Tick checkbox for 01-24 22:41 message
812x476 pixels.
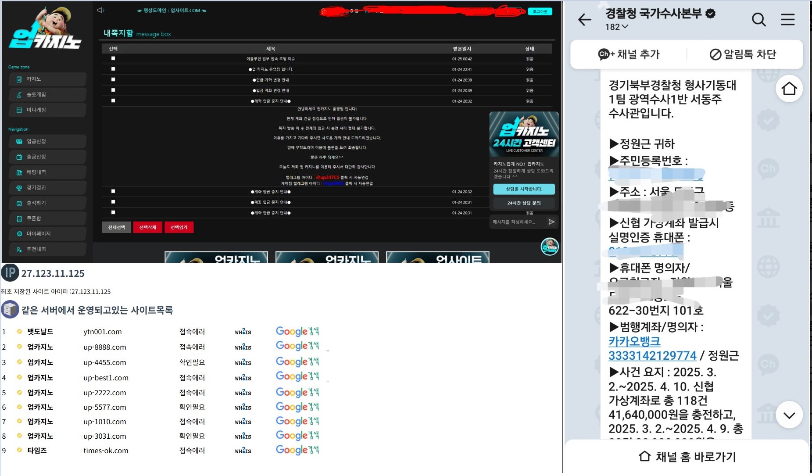[113, 69]
